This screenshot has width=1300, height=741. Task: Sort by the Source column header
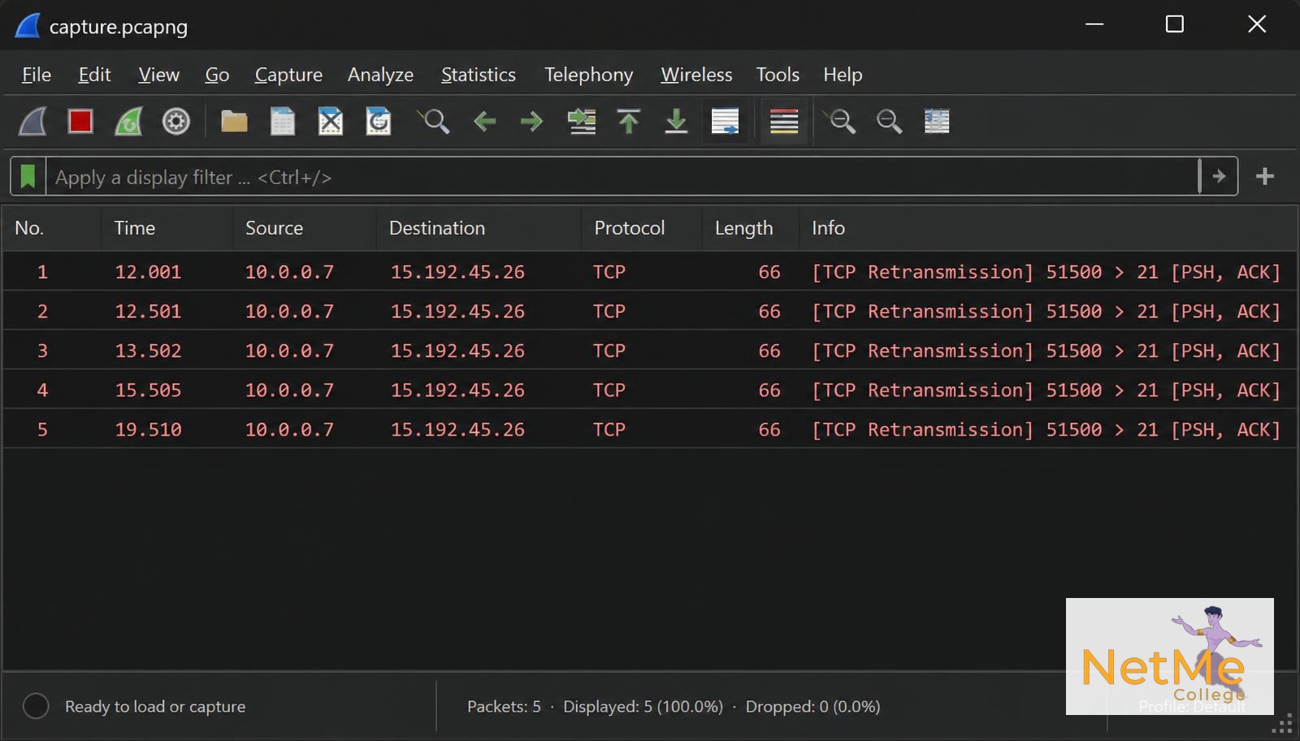pyautogui.click(x=305, y=228)
